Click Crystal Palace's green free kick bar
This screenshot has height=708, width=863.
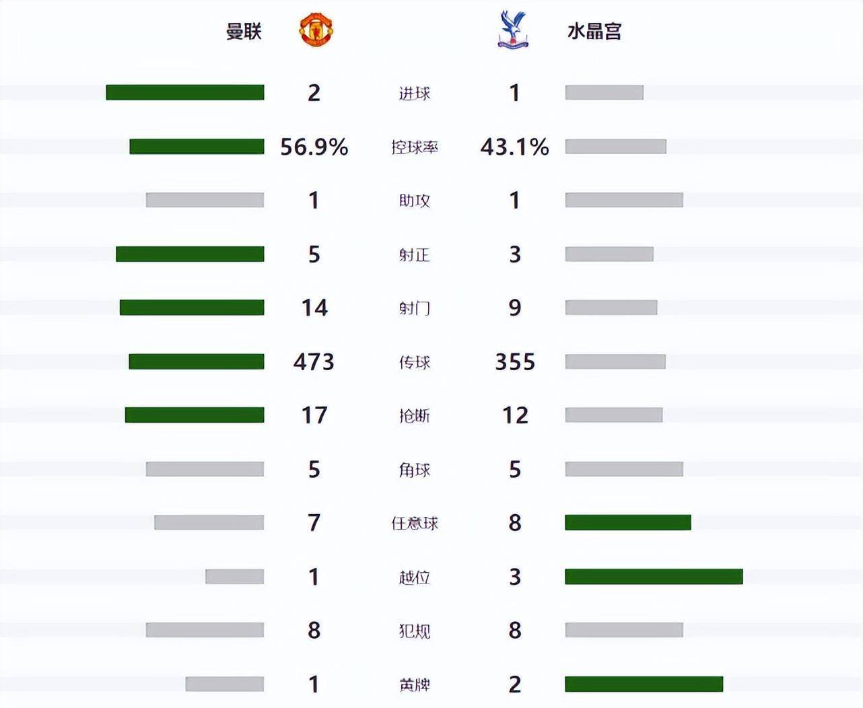point(628,522)
